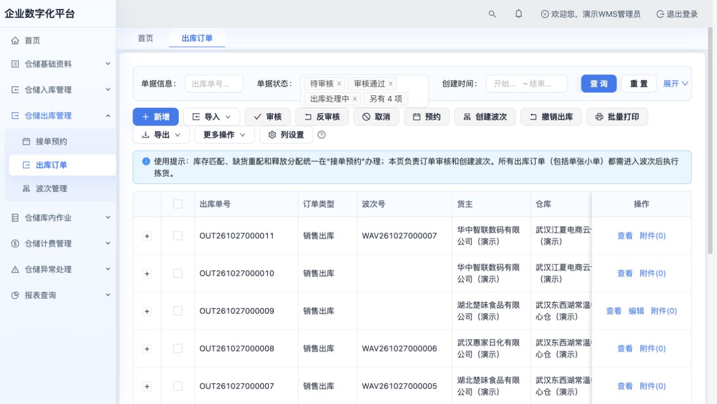Screen dimensions: 717x404
Task: Check the row OUT261027000009 checkbox
Action: tap(178, 311)
